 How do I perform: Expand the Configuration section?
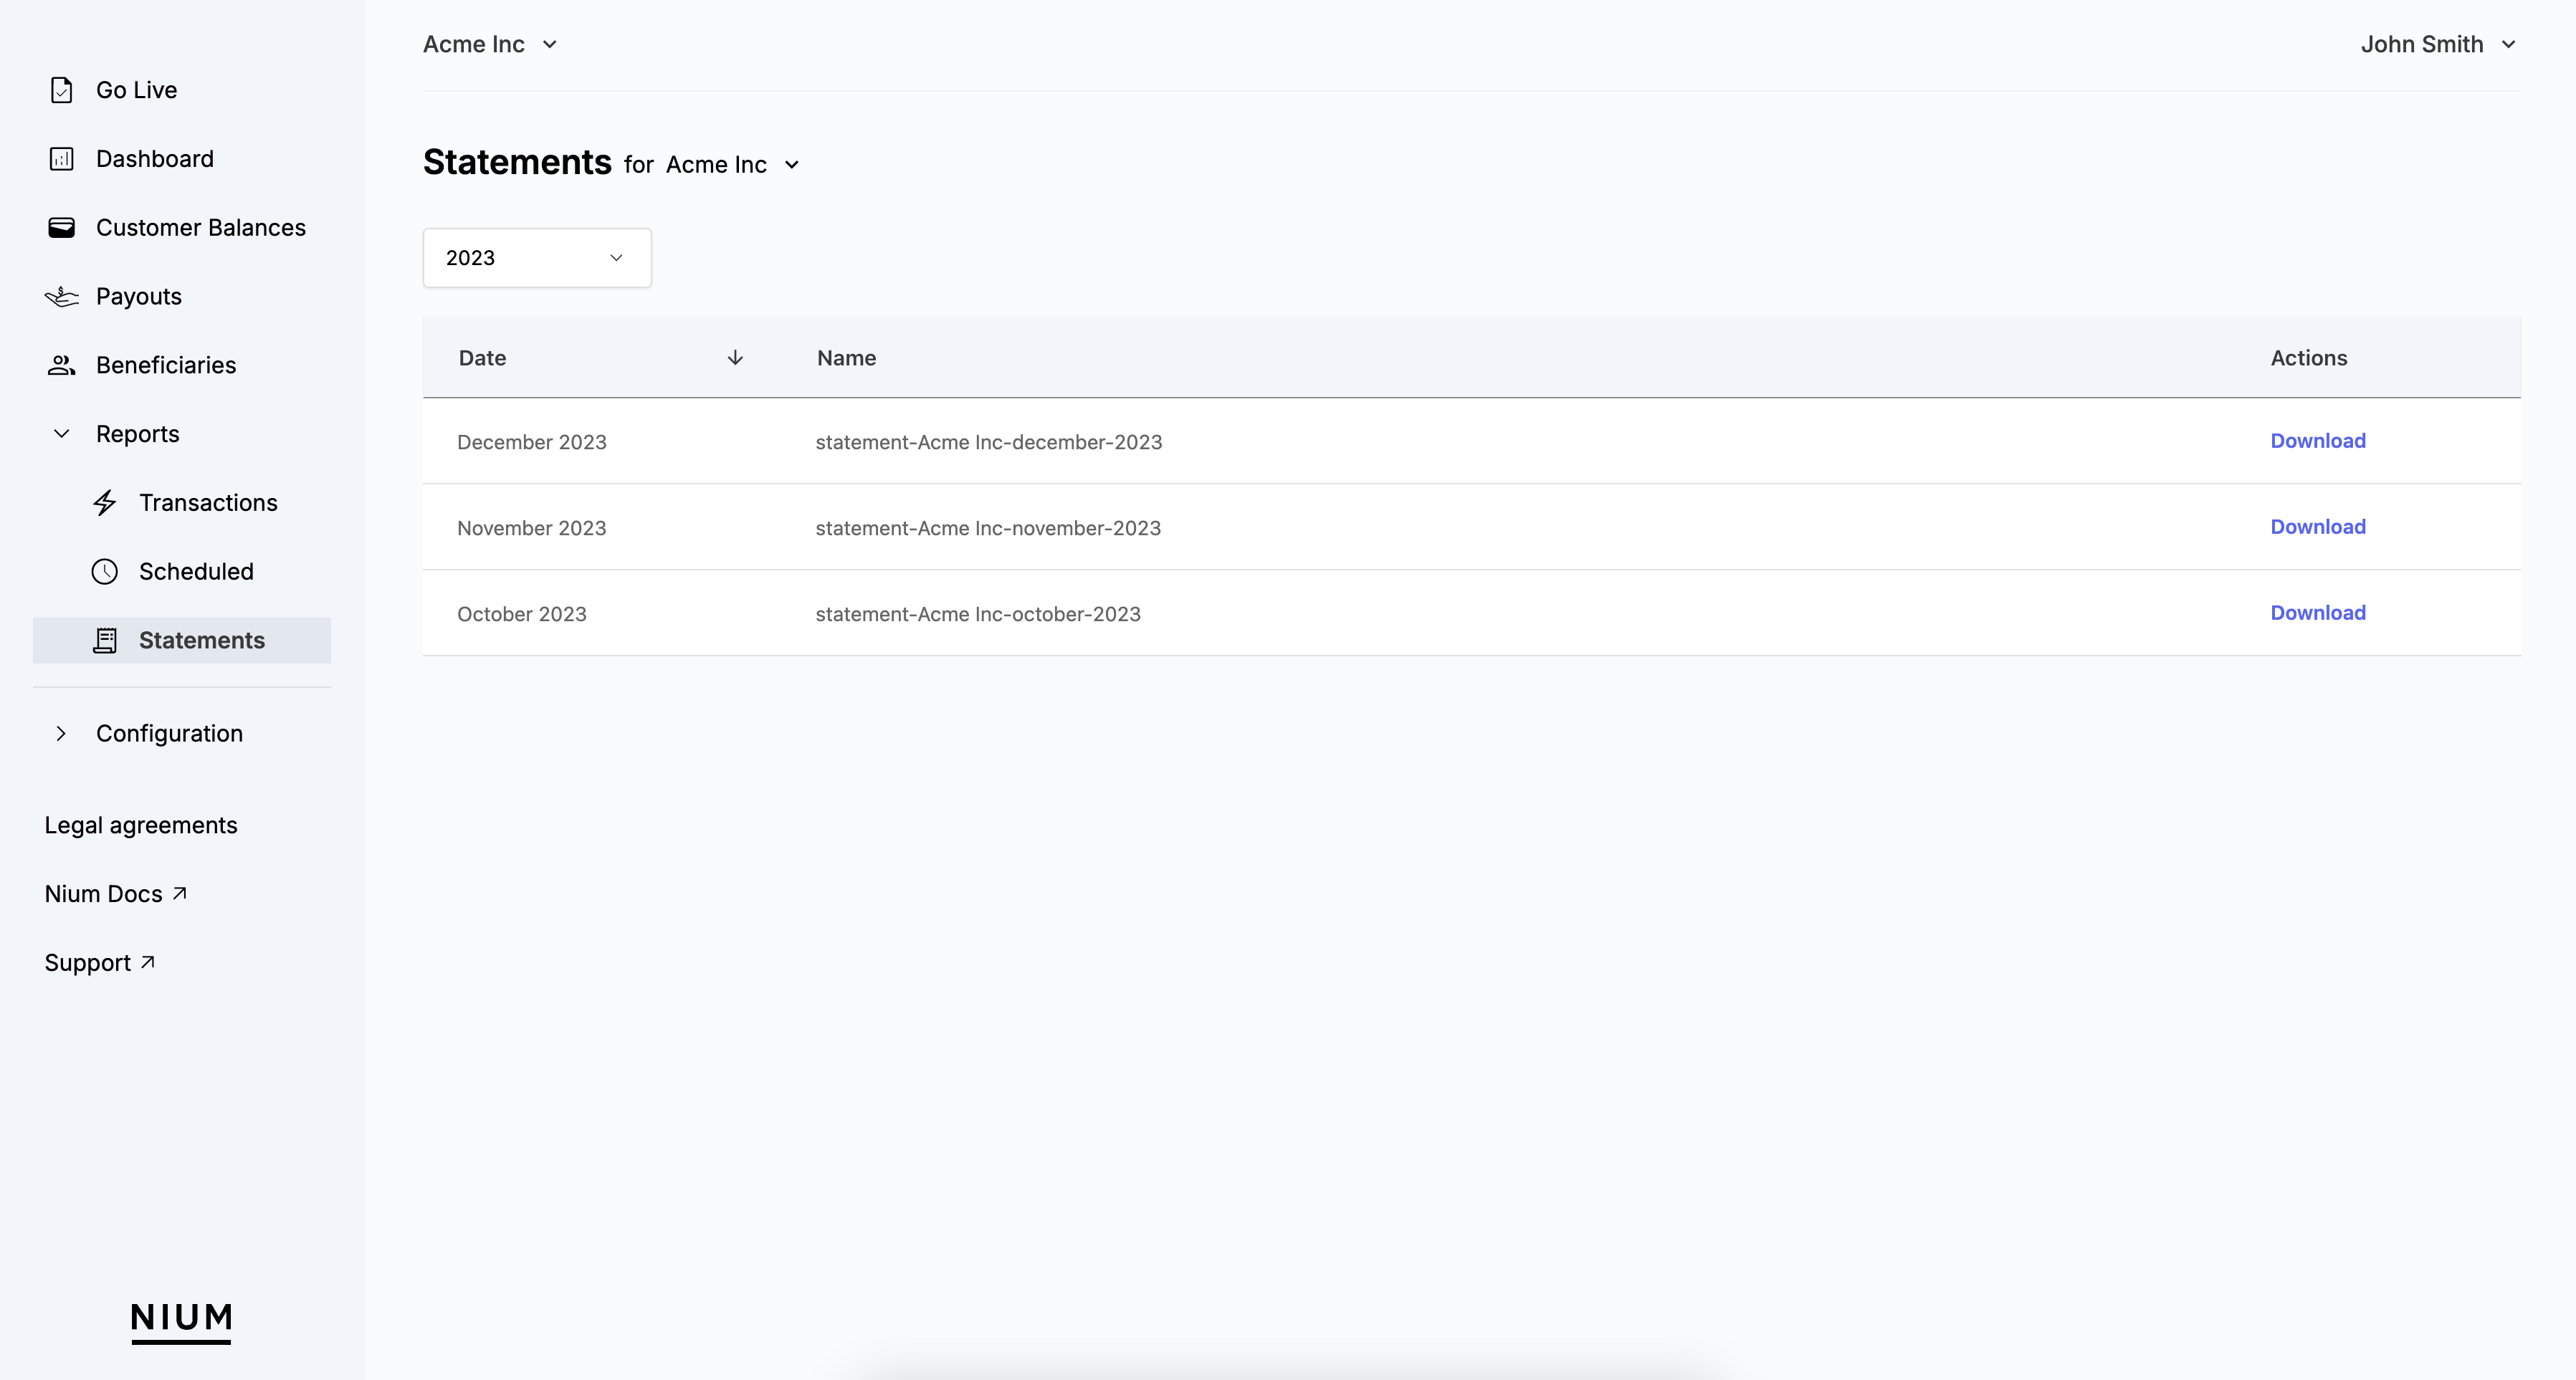pyautogui.click(x=61, y=734)
